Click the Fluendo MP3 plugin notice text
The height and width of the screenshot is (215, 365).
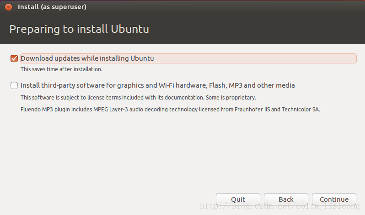170,110
